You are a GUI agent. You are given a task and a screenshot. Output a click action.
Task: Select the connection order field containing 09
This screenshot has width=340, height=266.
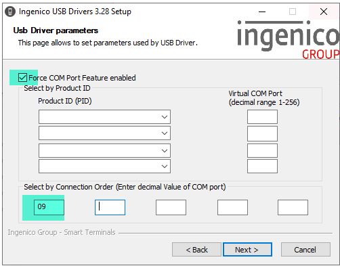[49, 207]
